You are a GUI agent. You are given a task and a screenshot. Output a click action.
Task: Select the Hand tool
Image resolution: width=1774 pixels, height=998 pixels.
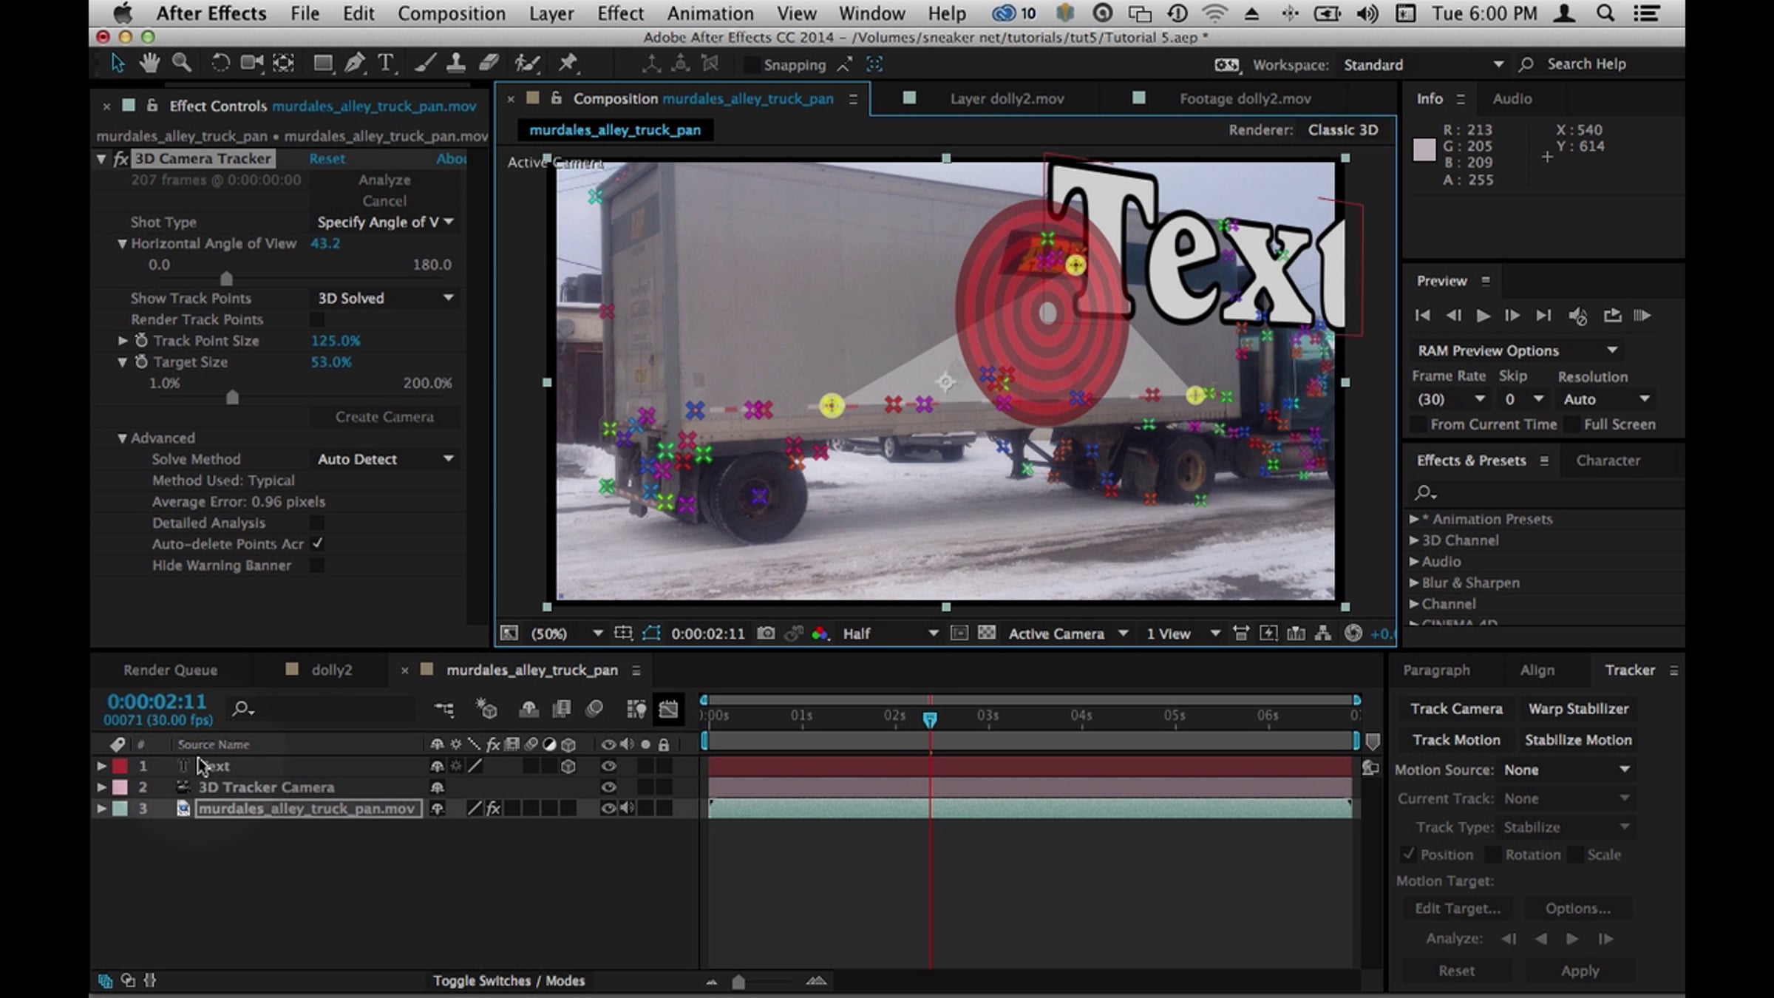[x=149, y=64]
